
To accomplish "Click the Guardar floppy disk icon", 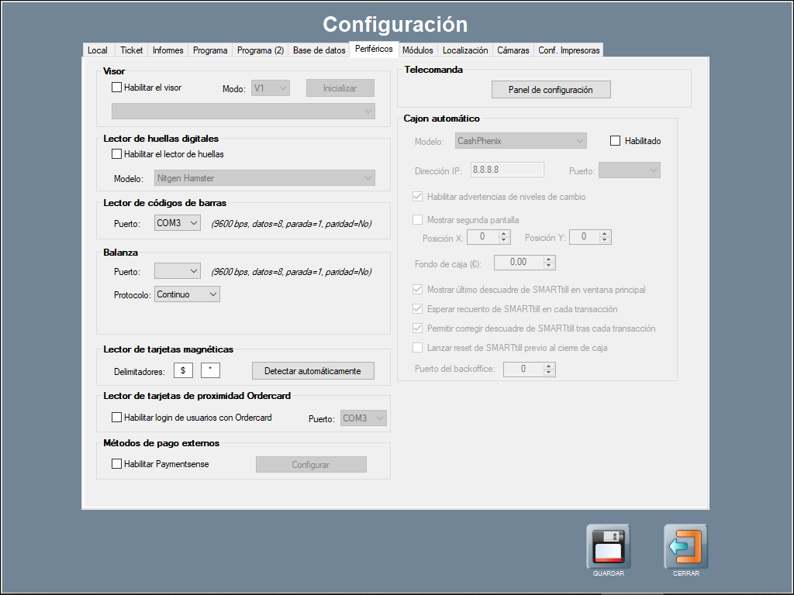I will [608, 546].
